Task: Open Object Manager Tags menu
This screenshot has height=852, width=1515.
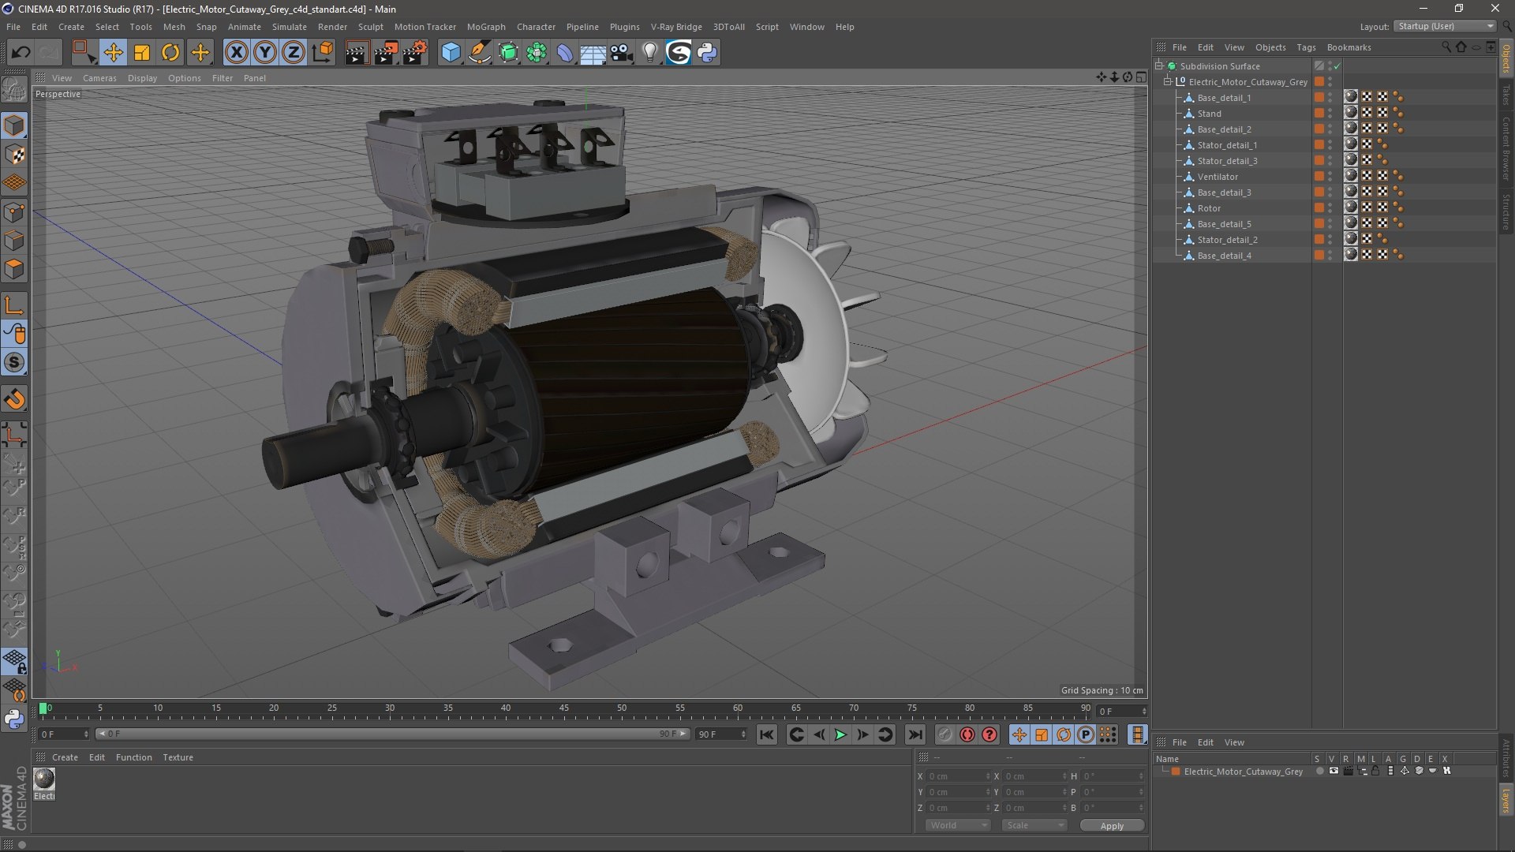Action: [1306, 47]
